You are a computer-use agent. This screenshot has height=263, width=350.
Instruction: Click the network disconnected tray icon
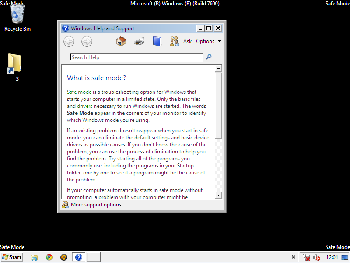[306, 257]
